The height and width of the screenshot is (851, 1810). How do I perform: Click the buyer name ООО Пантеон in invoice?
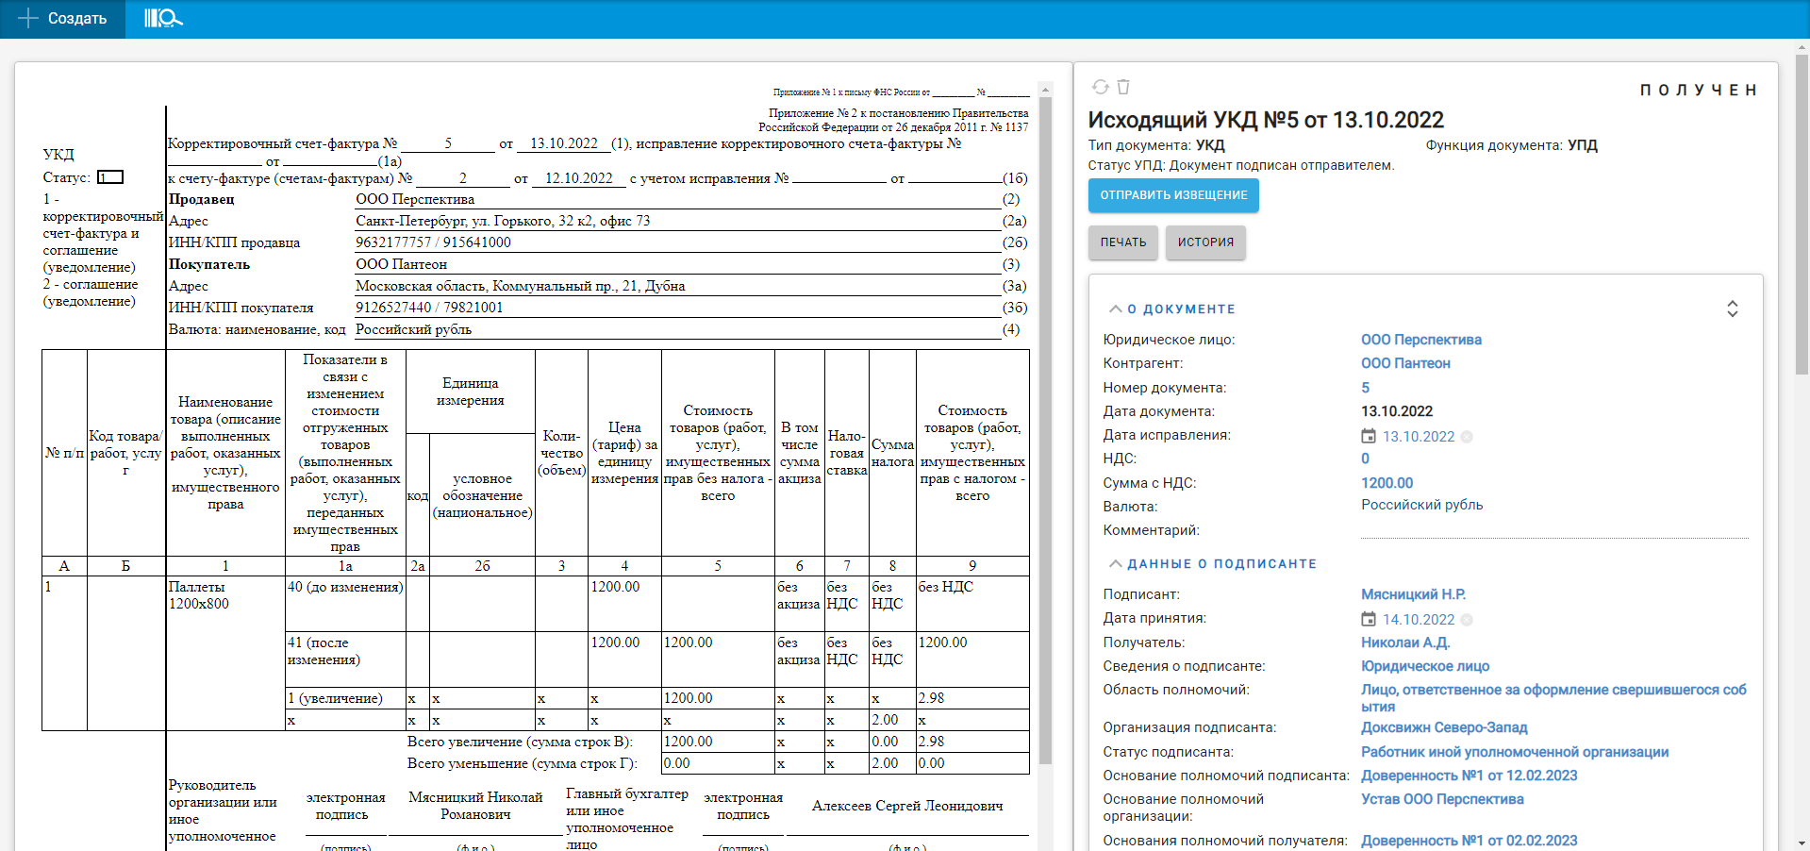pyautogui.click(x=401, y=264)
